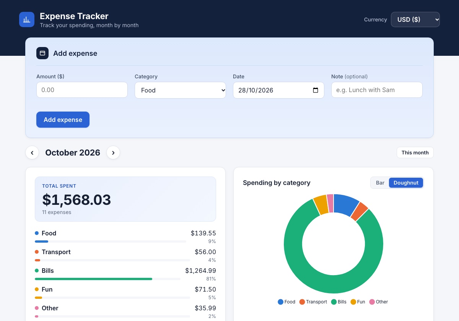Toggle Fun in the chart legend

pos(358,302)
